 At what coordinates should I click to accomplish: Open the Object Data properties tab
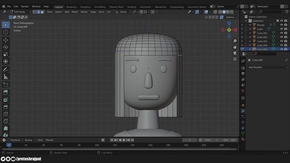[243, 134]
